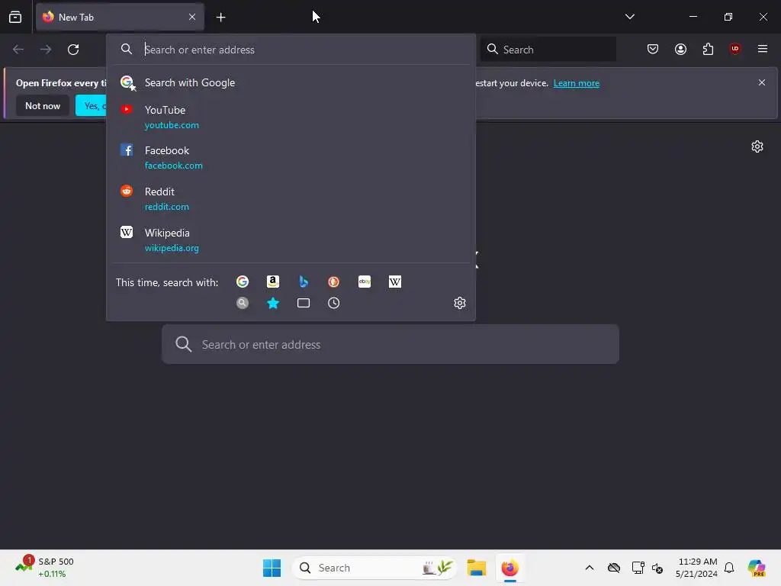This screenshot has height=586, width=781.
Task: Go forward one page
Action: pos(46,50)
